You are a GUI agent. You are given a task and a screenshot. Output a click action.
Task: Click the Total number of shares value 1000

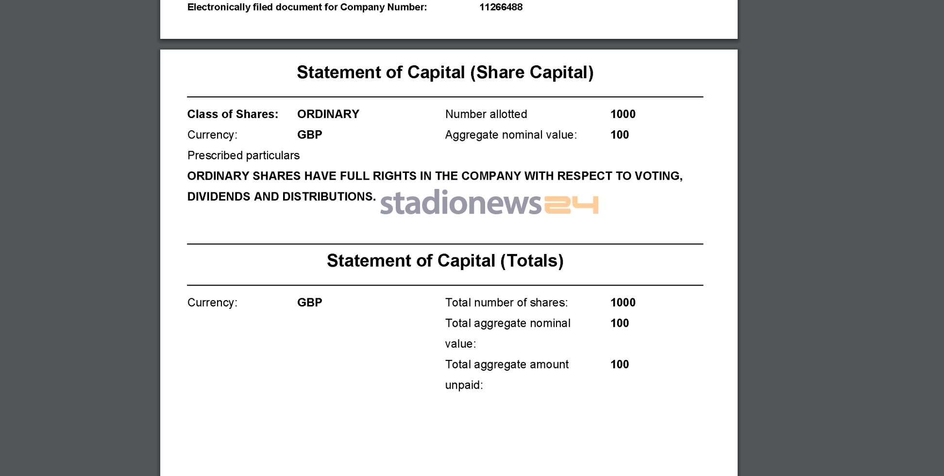pyautogui.click(x=623, y=303)
